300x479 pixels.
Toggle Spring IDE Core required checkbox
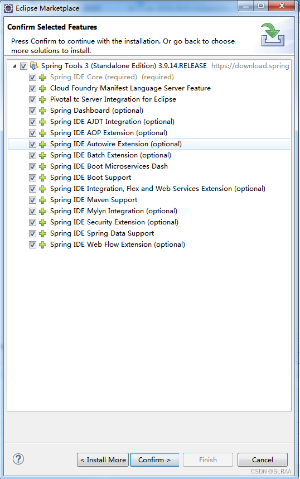click(33, 77)
